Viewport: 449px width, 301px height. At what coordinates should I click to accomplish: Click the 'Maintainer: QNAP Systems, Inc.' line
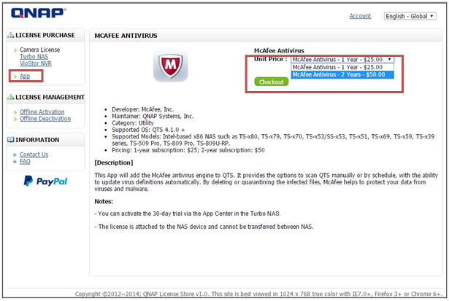point(153,117)
